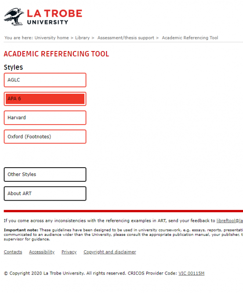243x293 pixels.
Task: Open Assessment/thesis support breadcrumb
Action: (126, 38)
